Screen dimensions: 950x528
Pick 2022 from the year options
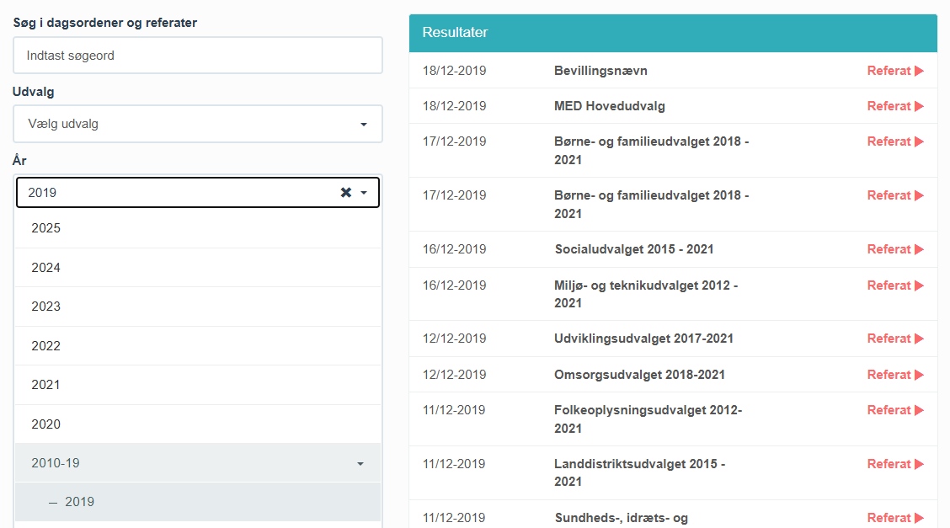[x=46, y=346]
